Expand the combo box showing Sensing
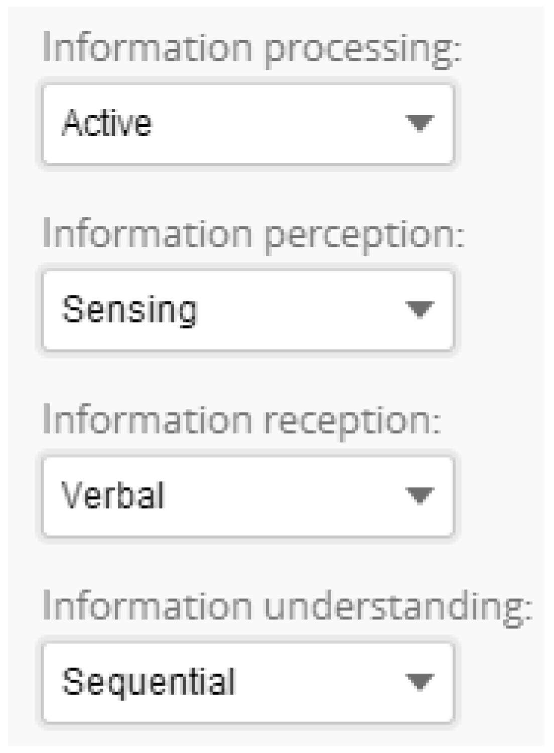This screenshot has width=554, height=753. (x=248, y=309)
